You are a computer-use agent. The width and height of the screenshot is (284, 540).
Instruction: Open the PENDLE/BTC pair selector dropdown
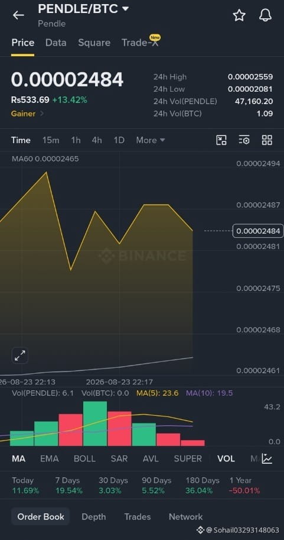pos(83,9)
